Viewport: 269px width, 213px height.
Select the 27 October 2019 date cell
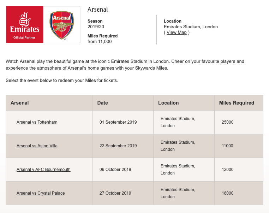(115, 193)
